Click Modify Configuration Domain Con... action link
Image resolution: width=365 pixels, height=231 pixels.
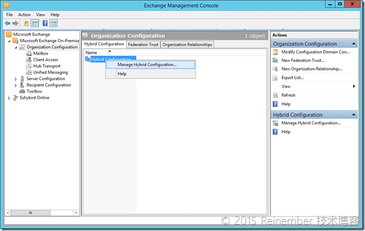click(x=316, y=52)
